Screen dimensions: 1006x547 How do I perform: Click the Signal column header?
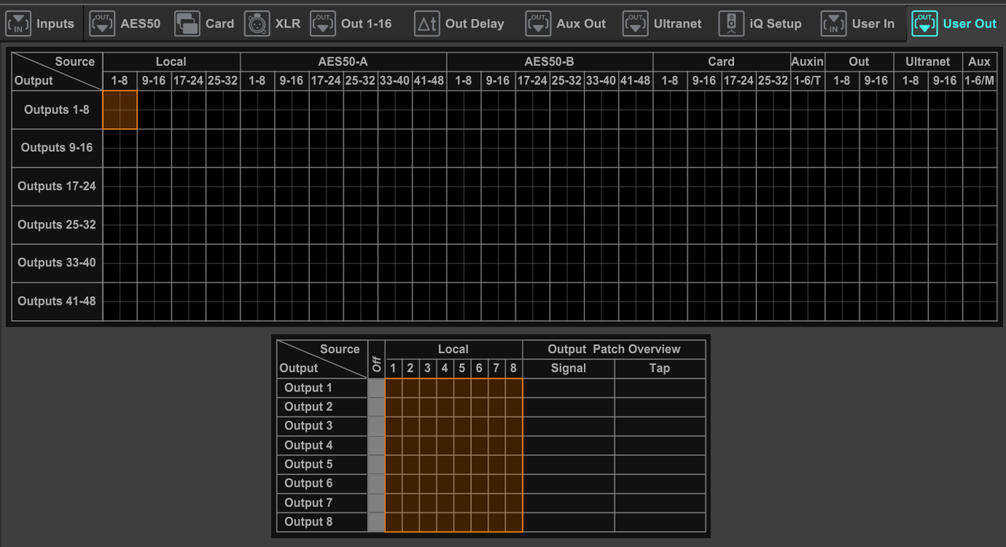pos(568,368)
